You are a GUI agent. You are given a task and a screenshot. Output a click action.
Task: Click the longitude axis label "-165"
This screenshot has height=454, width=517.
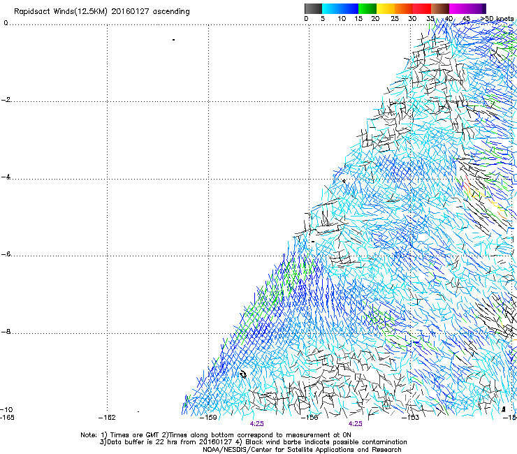[x=7, y=418]
